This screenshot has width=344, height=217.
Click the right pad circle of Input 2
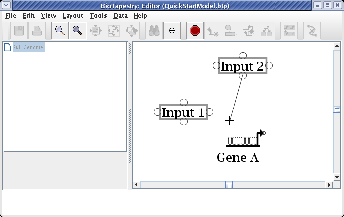point(269,66)
